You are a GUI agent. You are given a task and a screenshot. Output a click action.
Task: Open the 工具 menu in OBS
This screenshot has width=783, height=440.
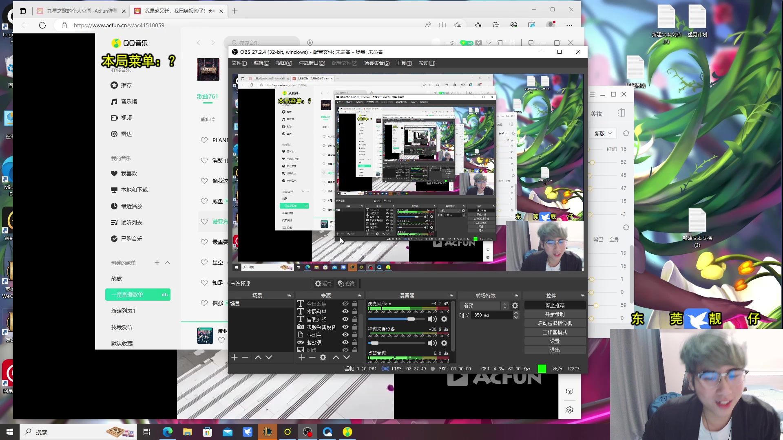404,63
